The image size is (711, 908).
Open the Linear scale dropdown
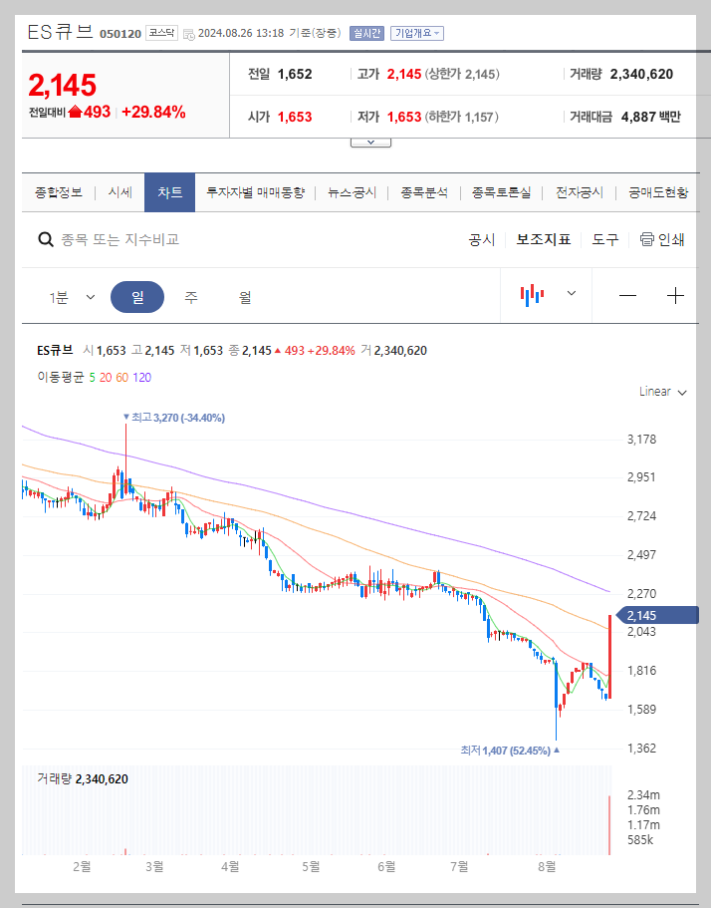[661, 392]
